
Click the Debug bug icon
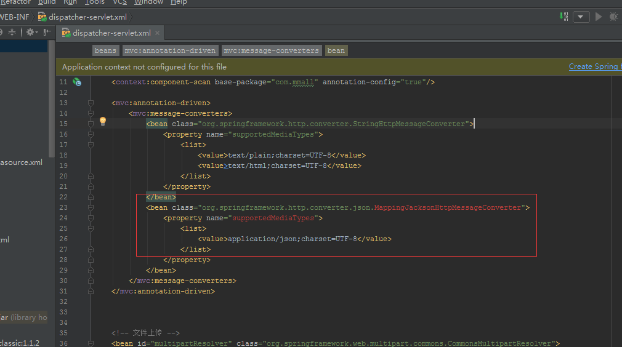pos(613,17)
